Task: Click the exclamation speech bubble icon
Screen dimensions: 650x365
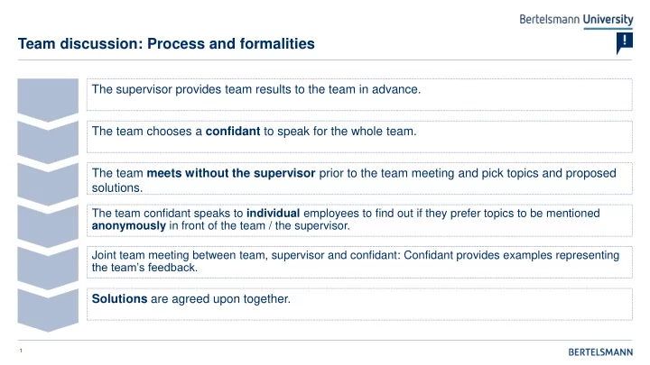Action: click(625, 43)
